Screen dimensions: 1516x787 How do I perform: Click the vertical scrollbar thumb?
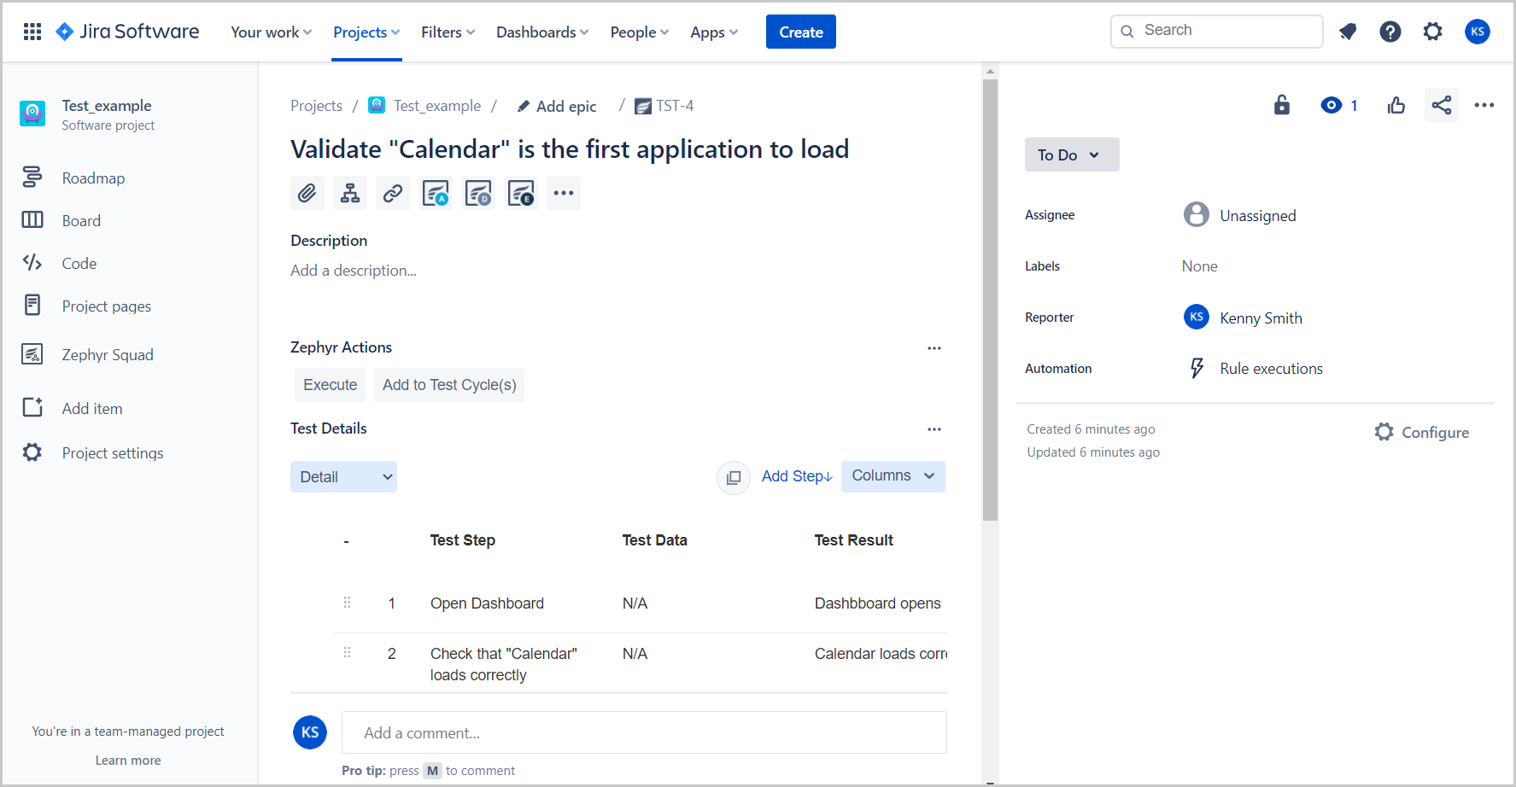click(x=991, y=300)
